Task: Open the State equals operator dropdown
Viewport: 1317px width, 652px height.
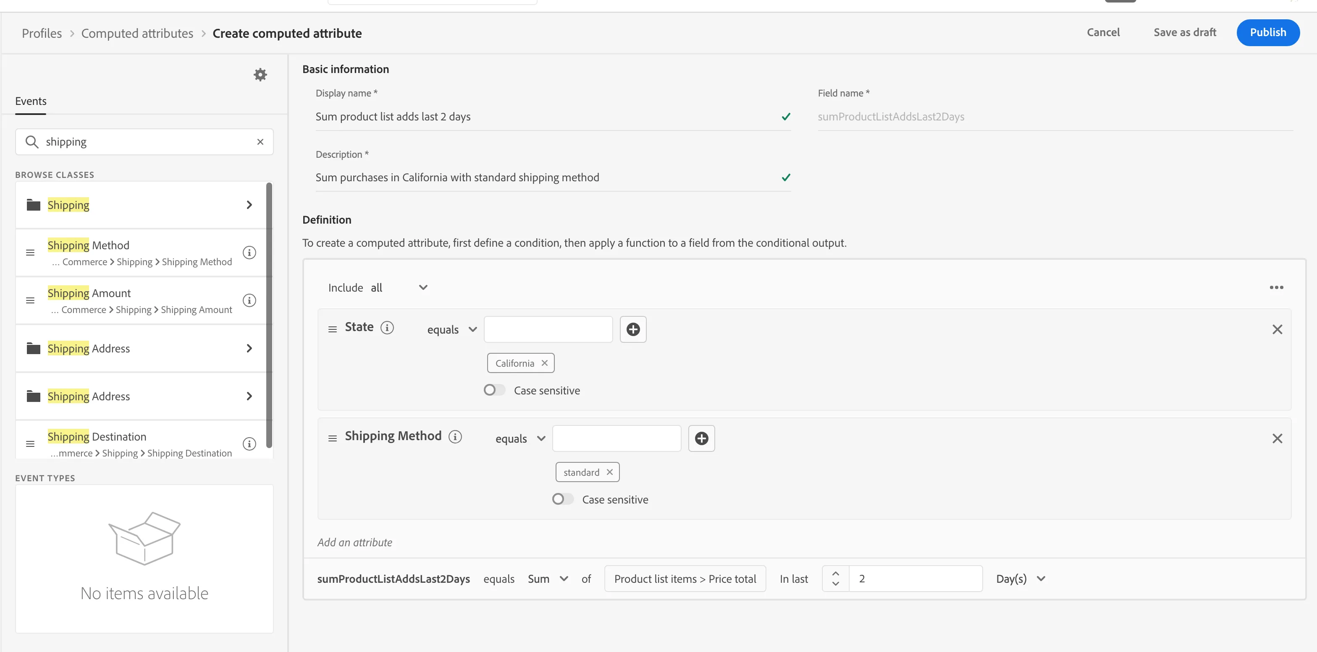Action: click(452, 330)
